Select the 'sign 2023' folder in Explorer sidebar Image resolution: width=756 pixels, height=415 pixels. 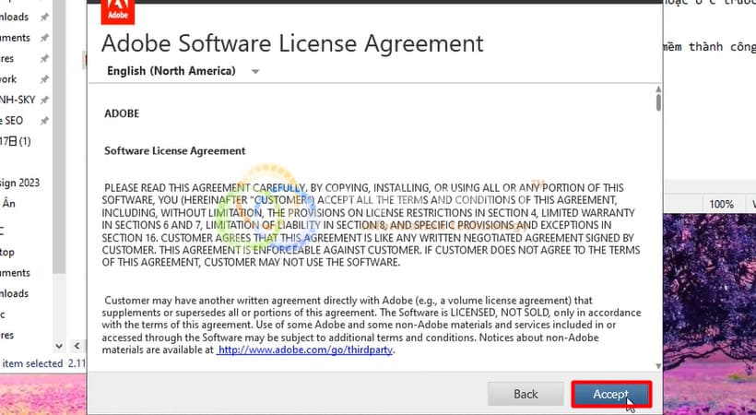(19, 183)
